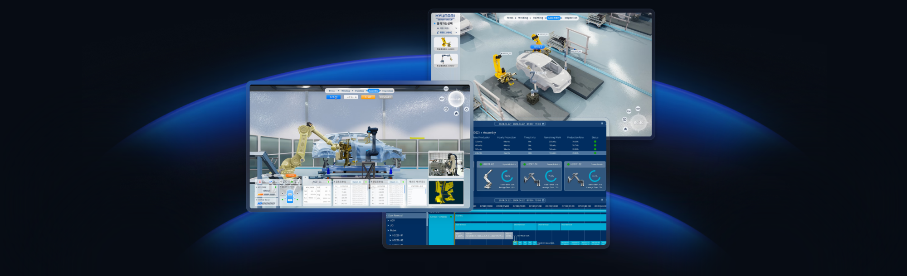Click TEXT icon above Build dial
Image resolution: width=907 pixels, height=276 pixels.
click(x=638, y=109)
